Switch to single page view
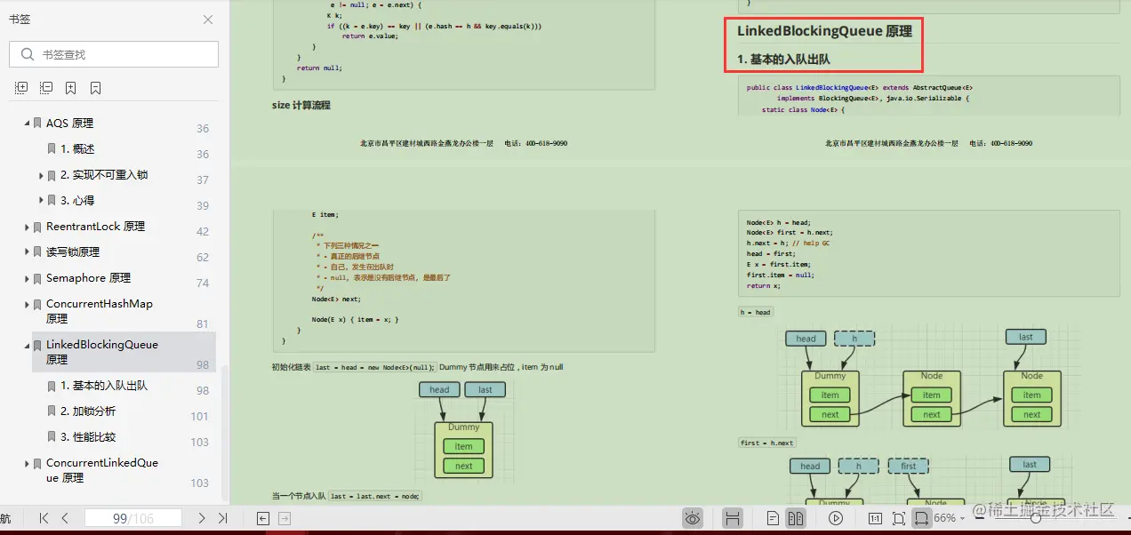Screen dimensions: 1131x535 [773, 518]
